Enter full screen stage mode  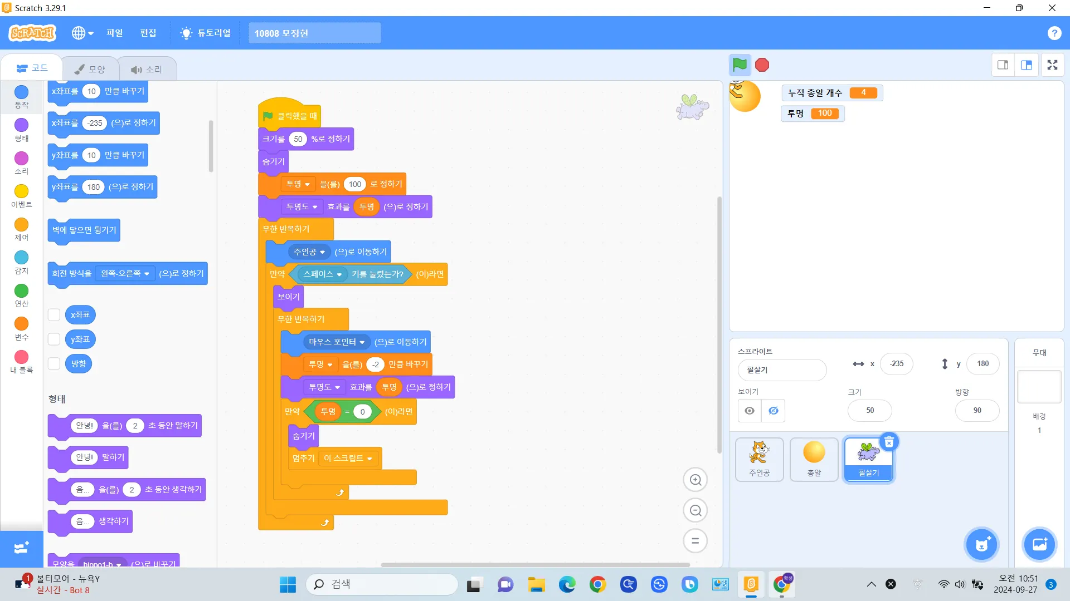1052,65
